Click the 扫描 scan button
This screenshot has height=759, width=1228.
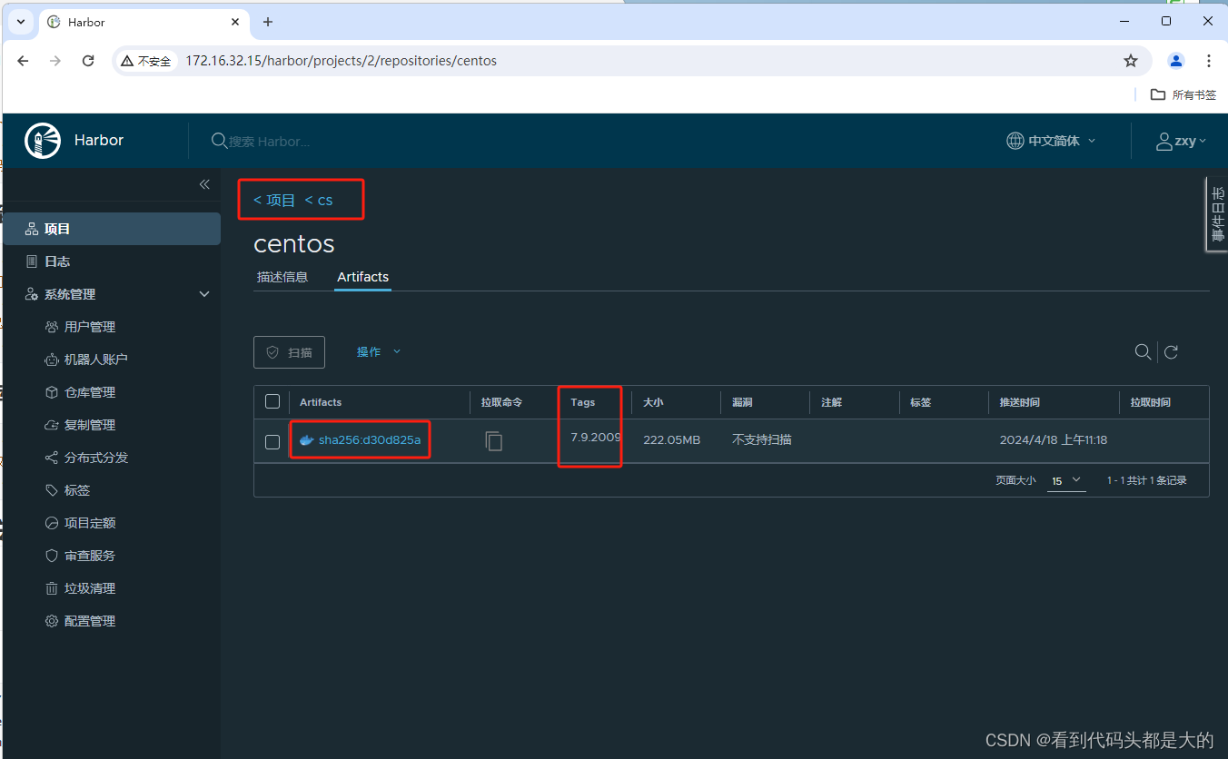(289, 352)
